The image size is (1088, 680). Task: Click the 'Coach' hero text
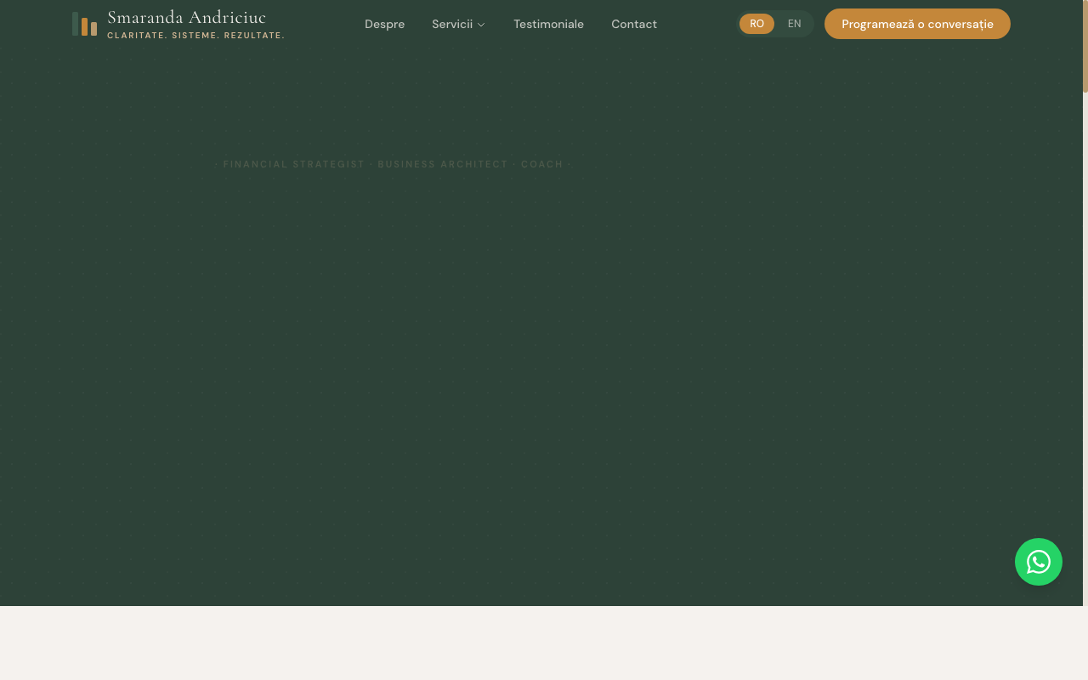pyautogui.click(x=542, y=164)
